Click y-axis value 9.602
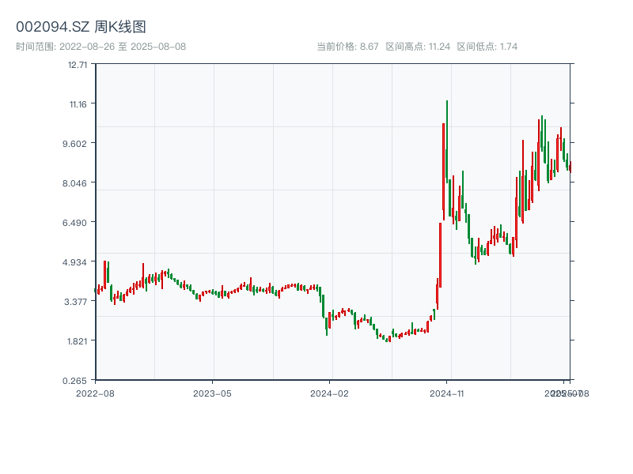The height and width of the screenshot is (474, 633). [x=74, y=144]
